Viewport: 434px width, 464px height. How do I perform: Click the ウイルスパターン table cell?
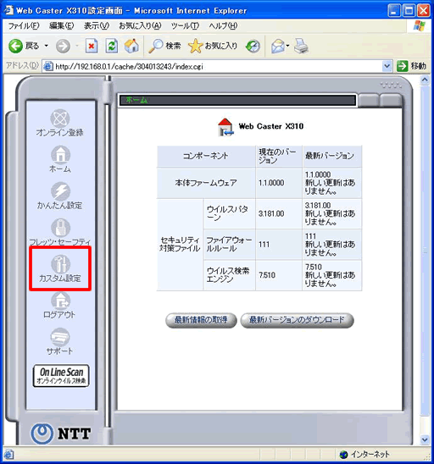[230, 213]
